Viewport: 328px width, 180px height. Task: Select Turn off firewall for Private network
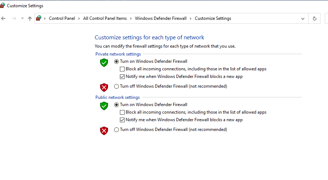point(116,86)
